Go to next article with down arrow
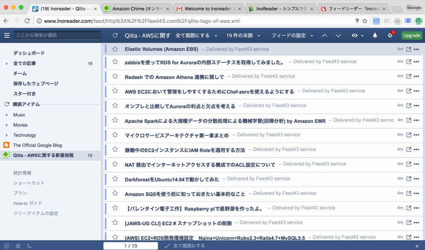Viewport: 425px width, 250px height. click(338, 36)
